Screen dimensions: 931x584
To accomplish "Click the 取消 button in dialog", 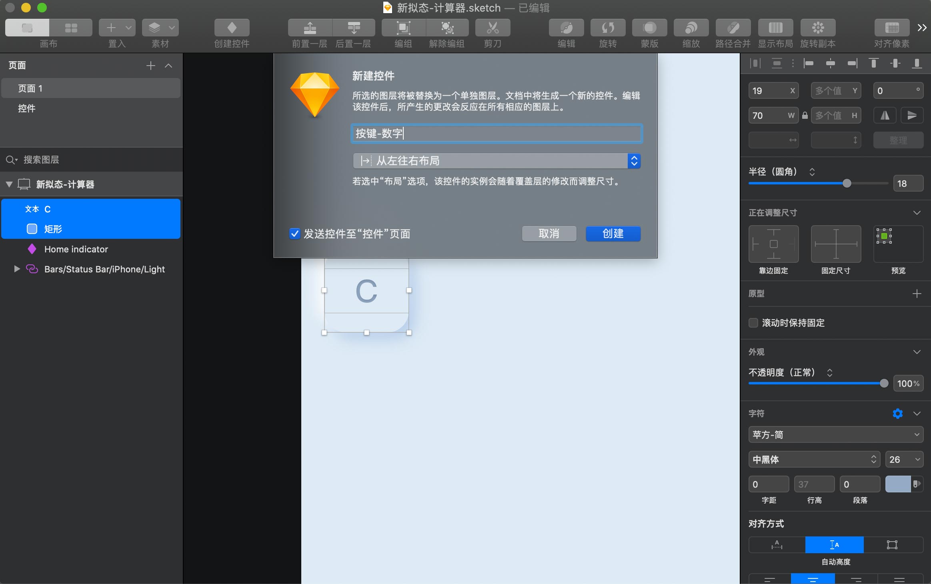I will coord(549,234).
